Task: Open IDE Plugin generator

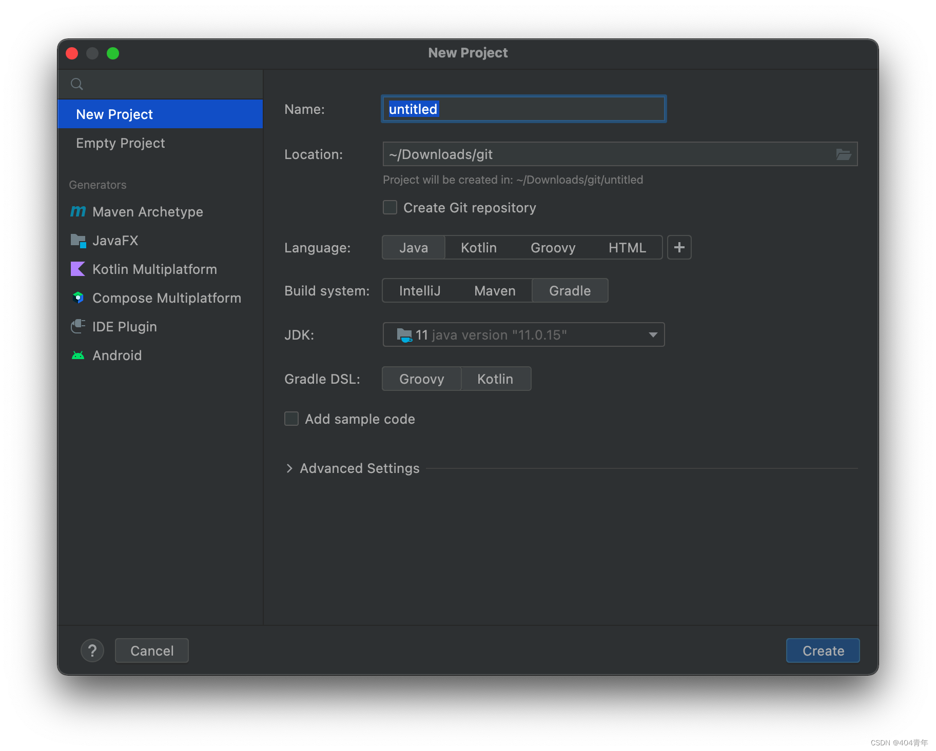Action: point(160,326)
